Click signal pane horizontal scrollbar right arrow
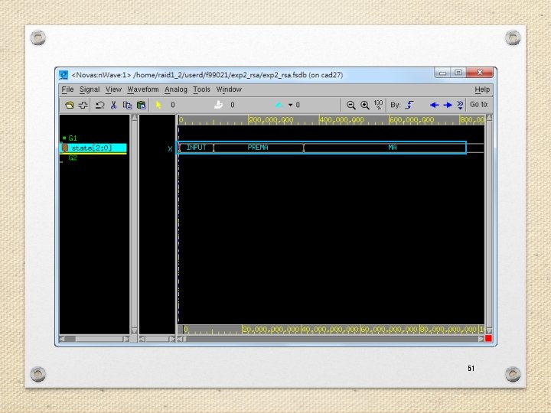 point(126,340)
